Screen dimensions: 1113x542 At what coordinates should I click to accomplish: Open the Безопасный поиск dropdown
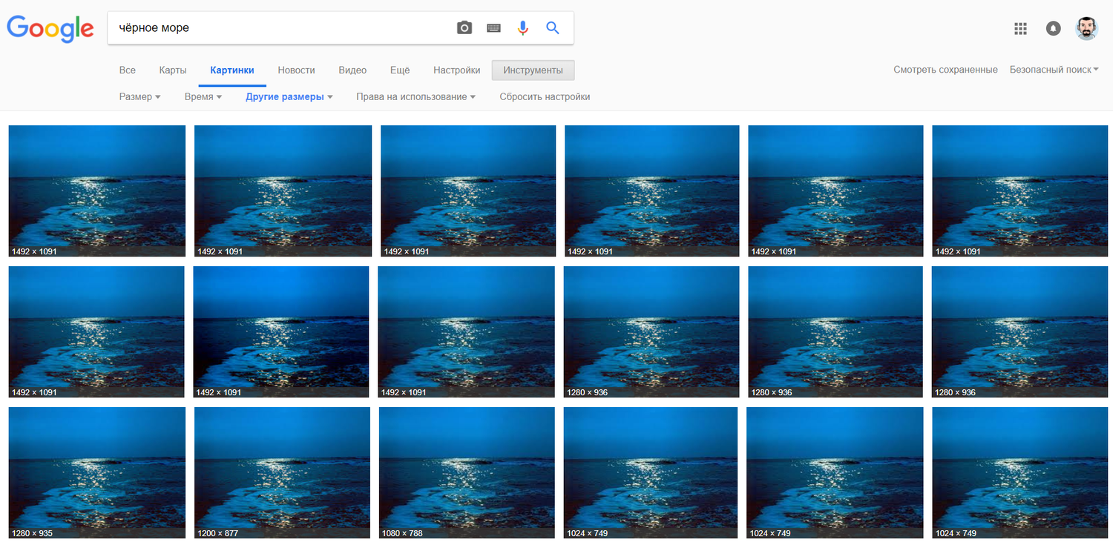pyautogui.click(x=1054, y=70)
